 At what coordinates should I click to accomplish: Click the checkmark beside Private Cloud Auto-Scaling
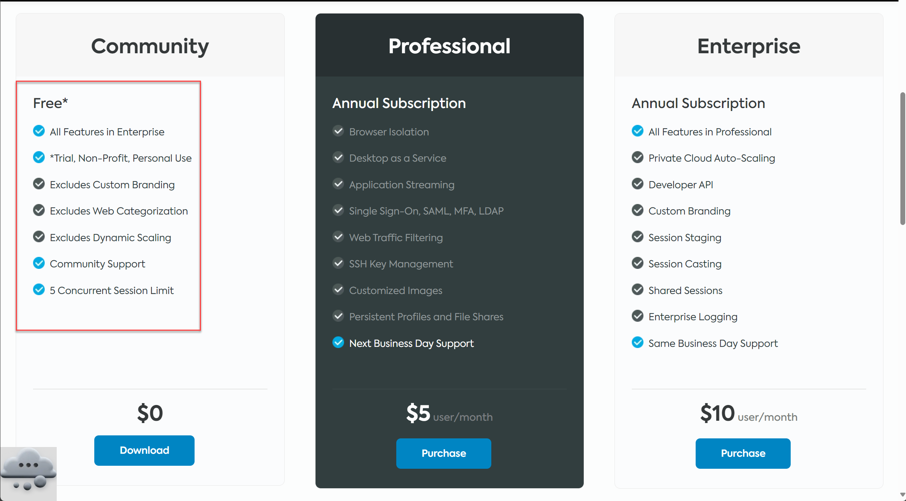click(x=637, y=157)
